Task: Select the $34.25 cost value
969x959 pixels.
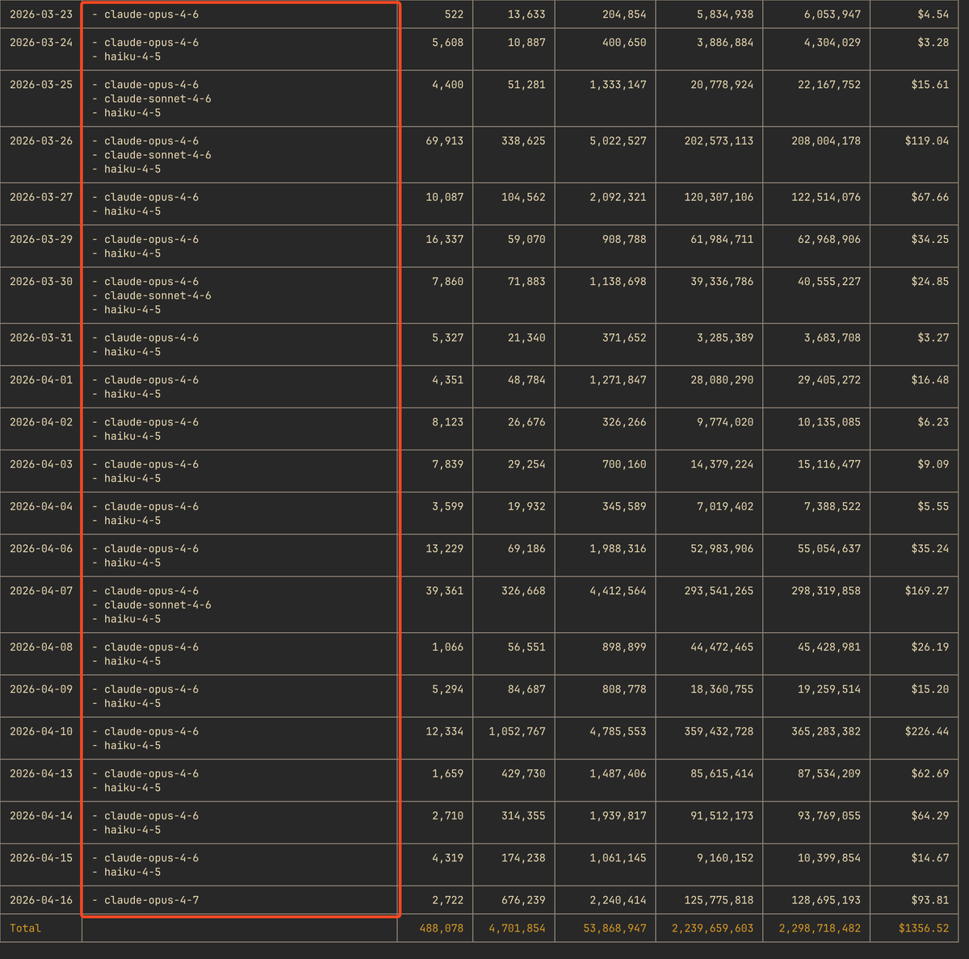Action: point(930,239)
